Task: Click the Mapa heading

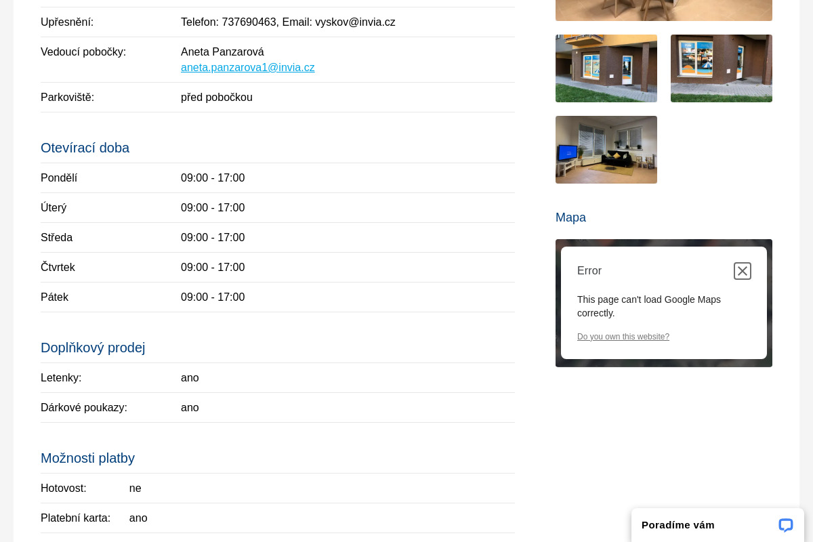Action: click(570, 217)
